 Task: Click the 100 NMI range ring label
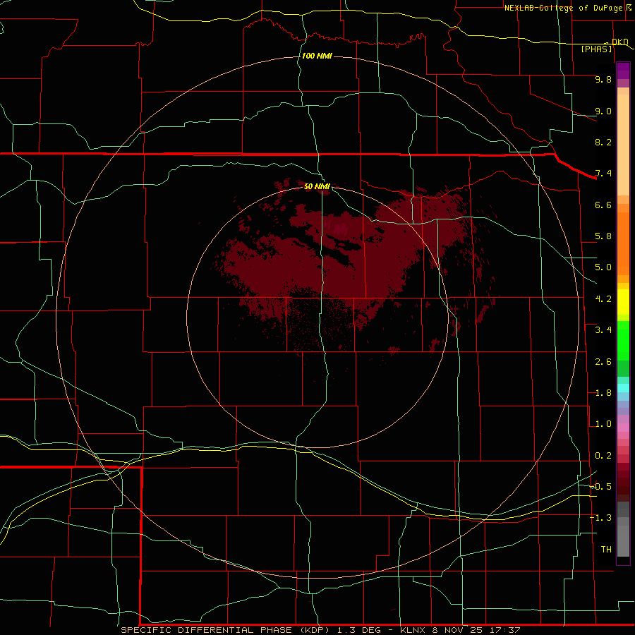click(317, 56)
